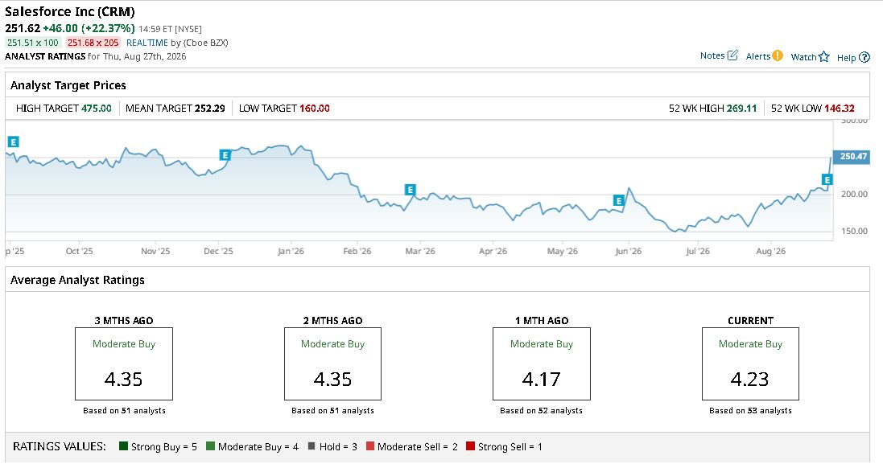Click the Apr '26 axis label
883x468 pixels.
click(x=493, y=252)
